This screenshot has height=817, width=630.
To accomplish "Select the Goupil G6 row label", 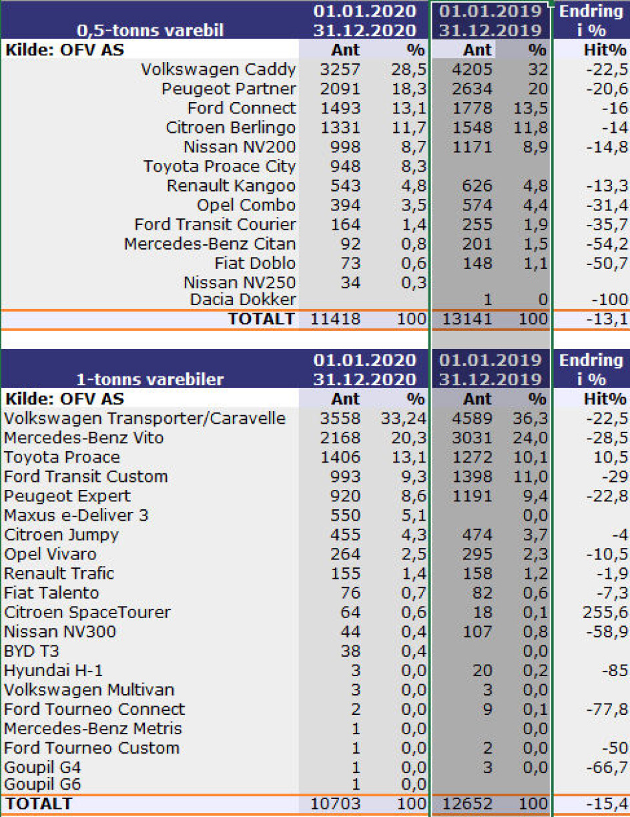I will click(x=42, y=784).
